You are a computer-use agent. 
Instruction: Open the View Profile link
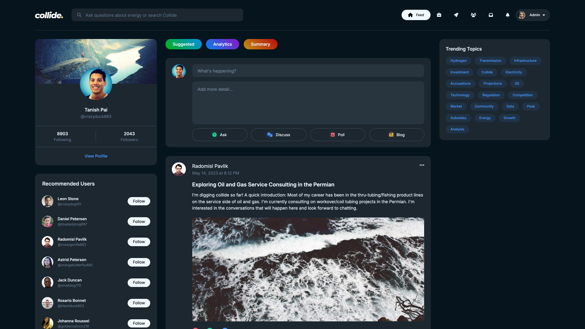[x=96, y=156]
